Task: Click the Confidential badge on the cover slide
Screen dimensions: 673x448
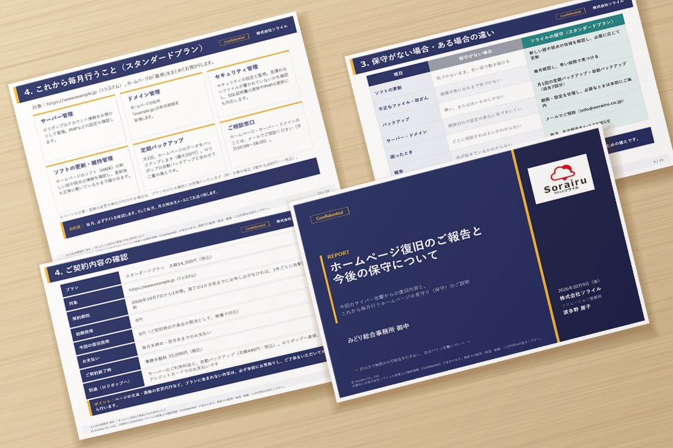Action: pyautogui.click(x=330, y=215)
